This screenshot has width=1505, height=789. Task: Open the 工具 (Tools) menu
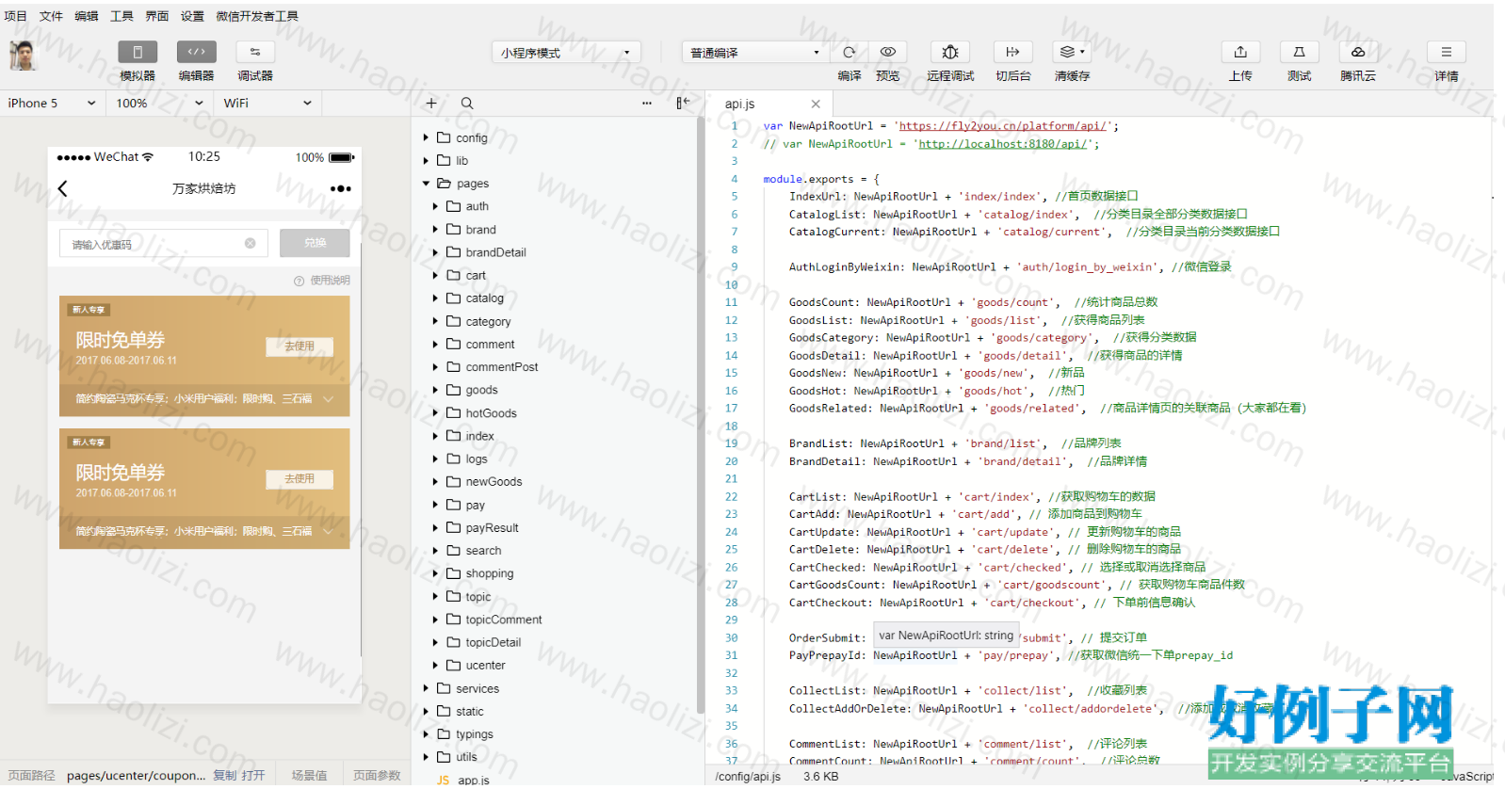121,16
